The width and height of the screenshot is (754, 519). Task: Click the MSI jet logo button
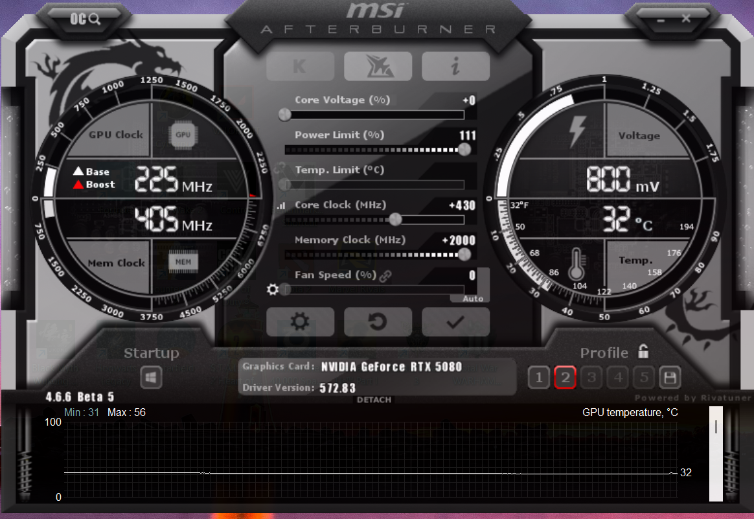[378, 66]
